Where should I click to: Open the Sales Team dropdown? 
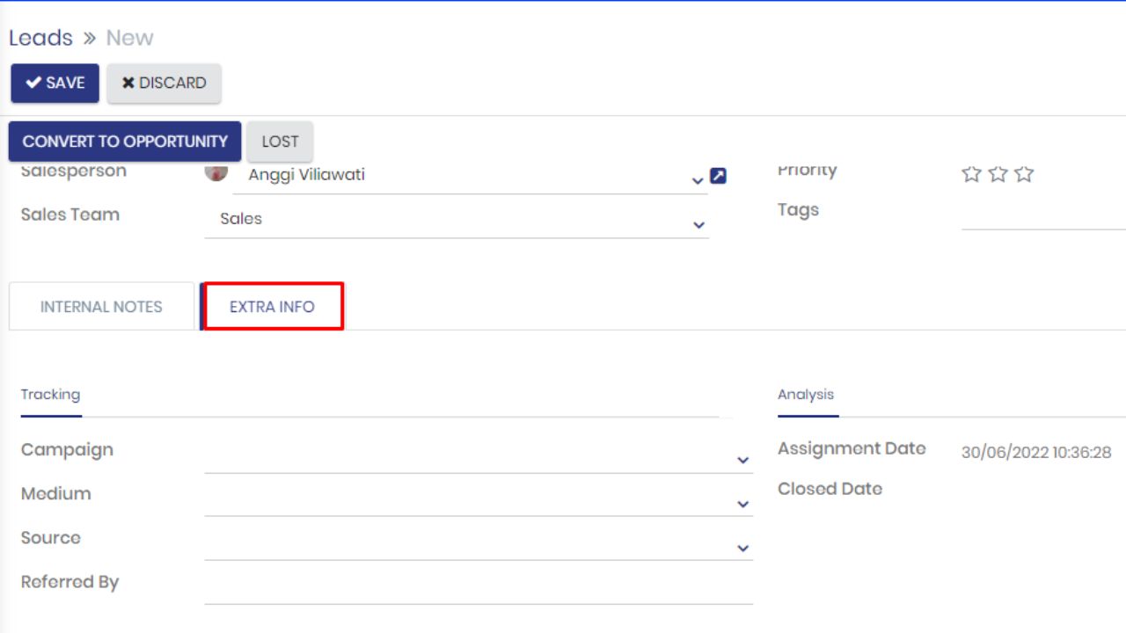click(698, 225)
